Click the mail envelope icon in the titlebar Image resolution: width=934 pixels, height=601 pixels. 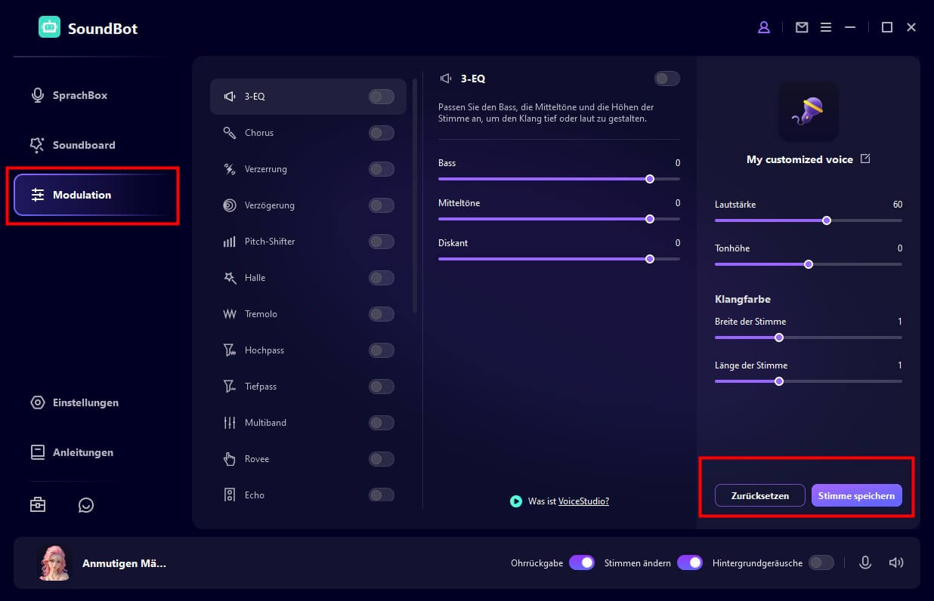point(801,27)
